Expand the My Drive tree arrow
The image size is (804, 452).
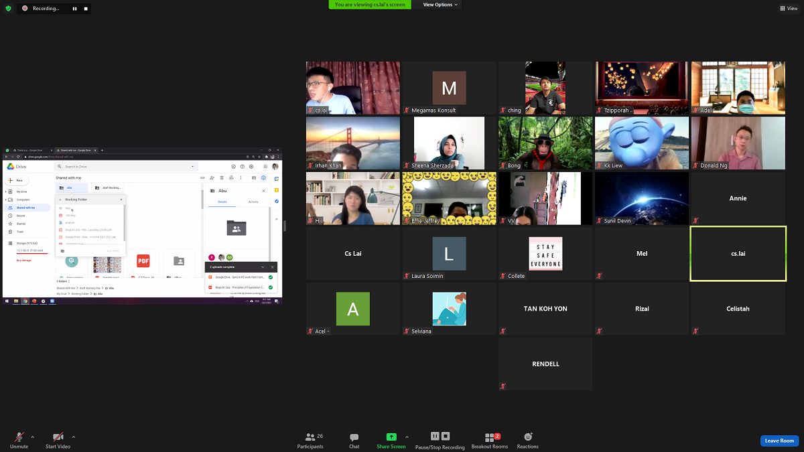pos(6,192)
